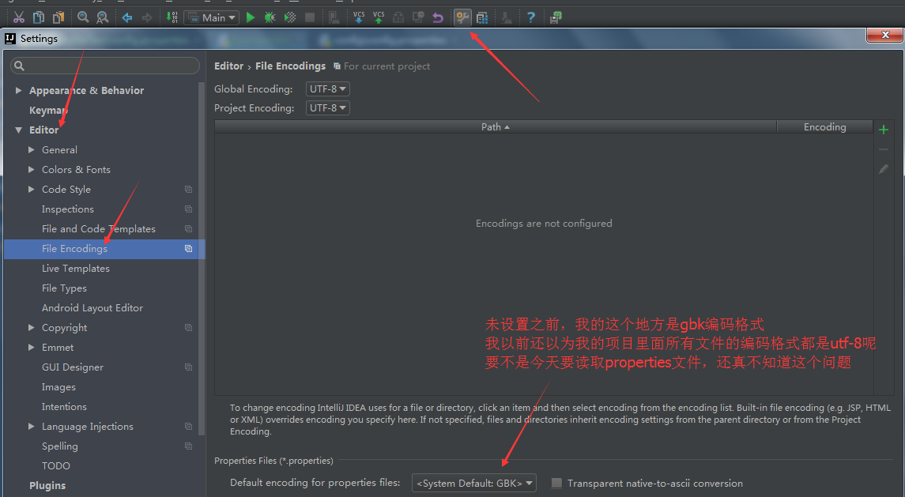Expand the Copyright node
Viewport: 905px width, 497px height.
point(31,327)
